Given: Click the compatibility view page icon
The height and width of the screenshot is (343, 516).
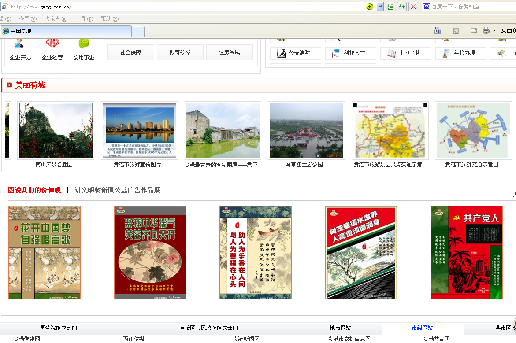Looking at the screenshot, I should (390, 7).
